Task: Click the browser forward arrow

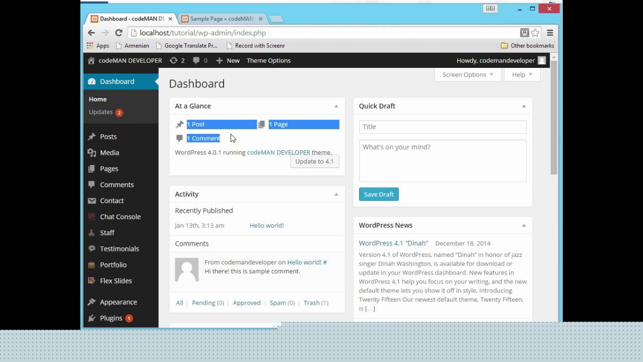Action: coord(104,33)
